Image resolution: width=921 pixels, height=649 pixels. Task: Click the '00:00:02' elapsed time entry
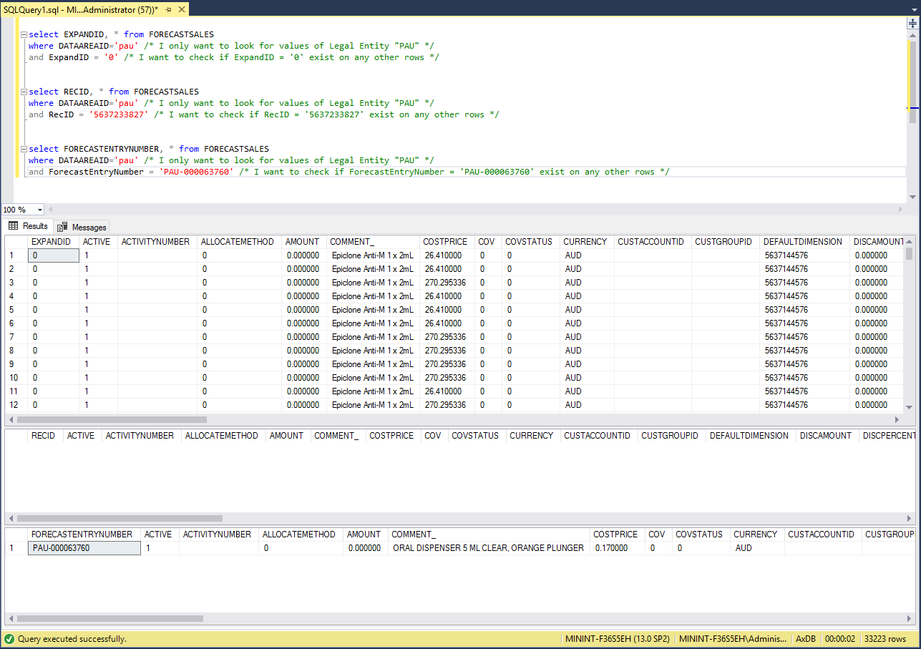pyautogui.click(x=840, y=639)
